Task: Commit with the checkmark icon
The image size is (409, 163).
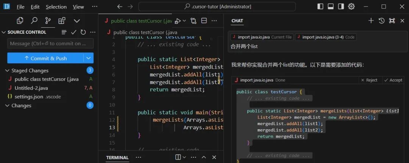Action: coord(73,32)
